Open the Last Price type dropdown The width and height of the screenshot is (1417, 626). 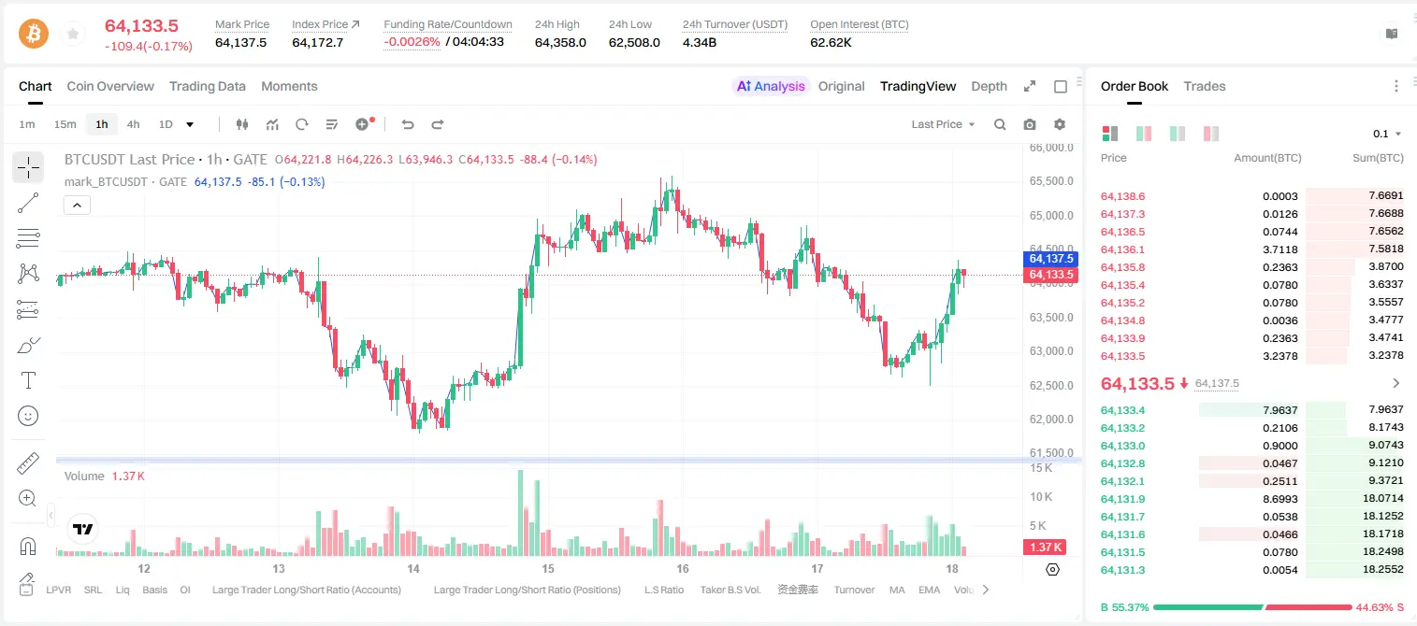tap(943, 124)
